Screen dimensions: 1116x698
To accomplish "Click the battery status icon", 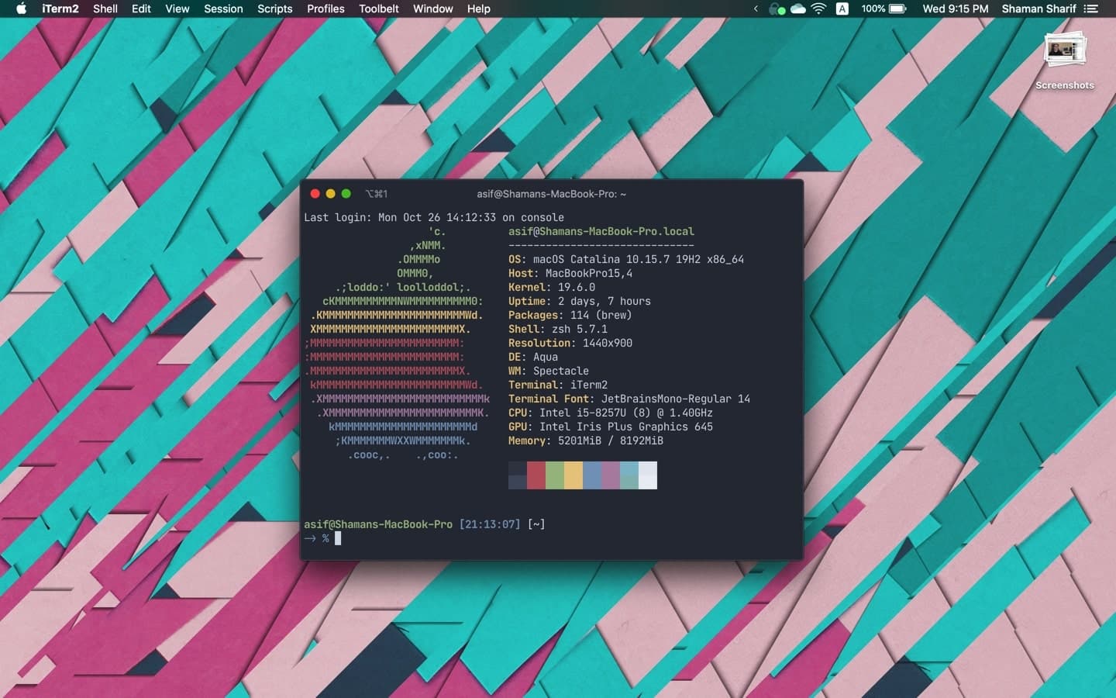I will [x=897, y=9].
